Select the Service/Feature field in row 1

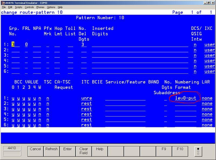pos(125,98)
